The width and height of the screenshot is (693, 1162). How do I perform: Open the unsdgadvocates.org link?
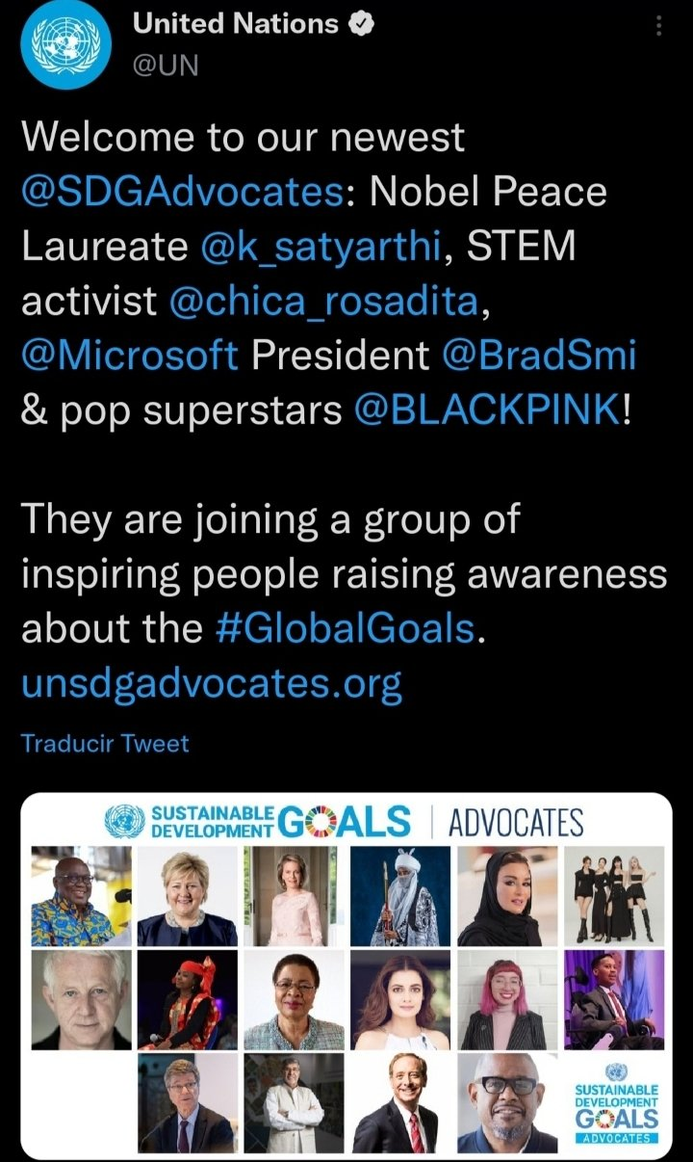click(x=211, y=684)
